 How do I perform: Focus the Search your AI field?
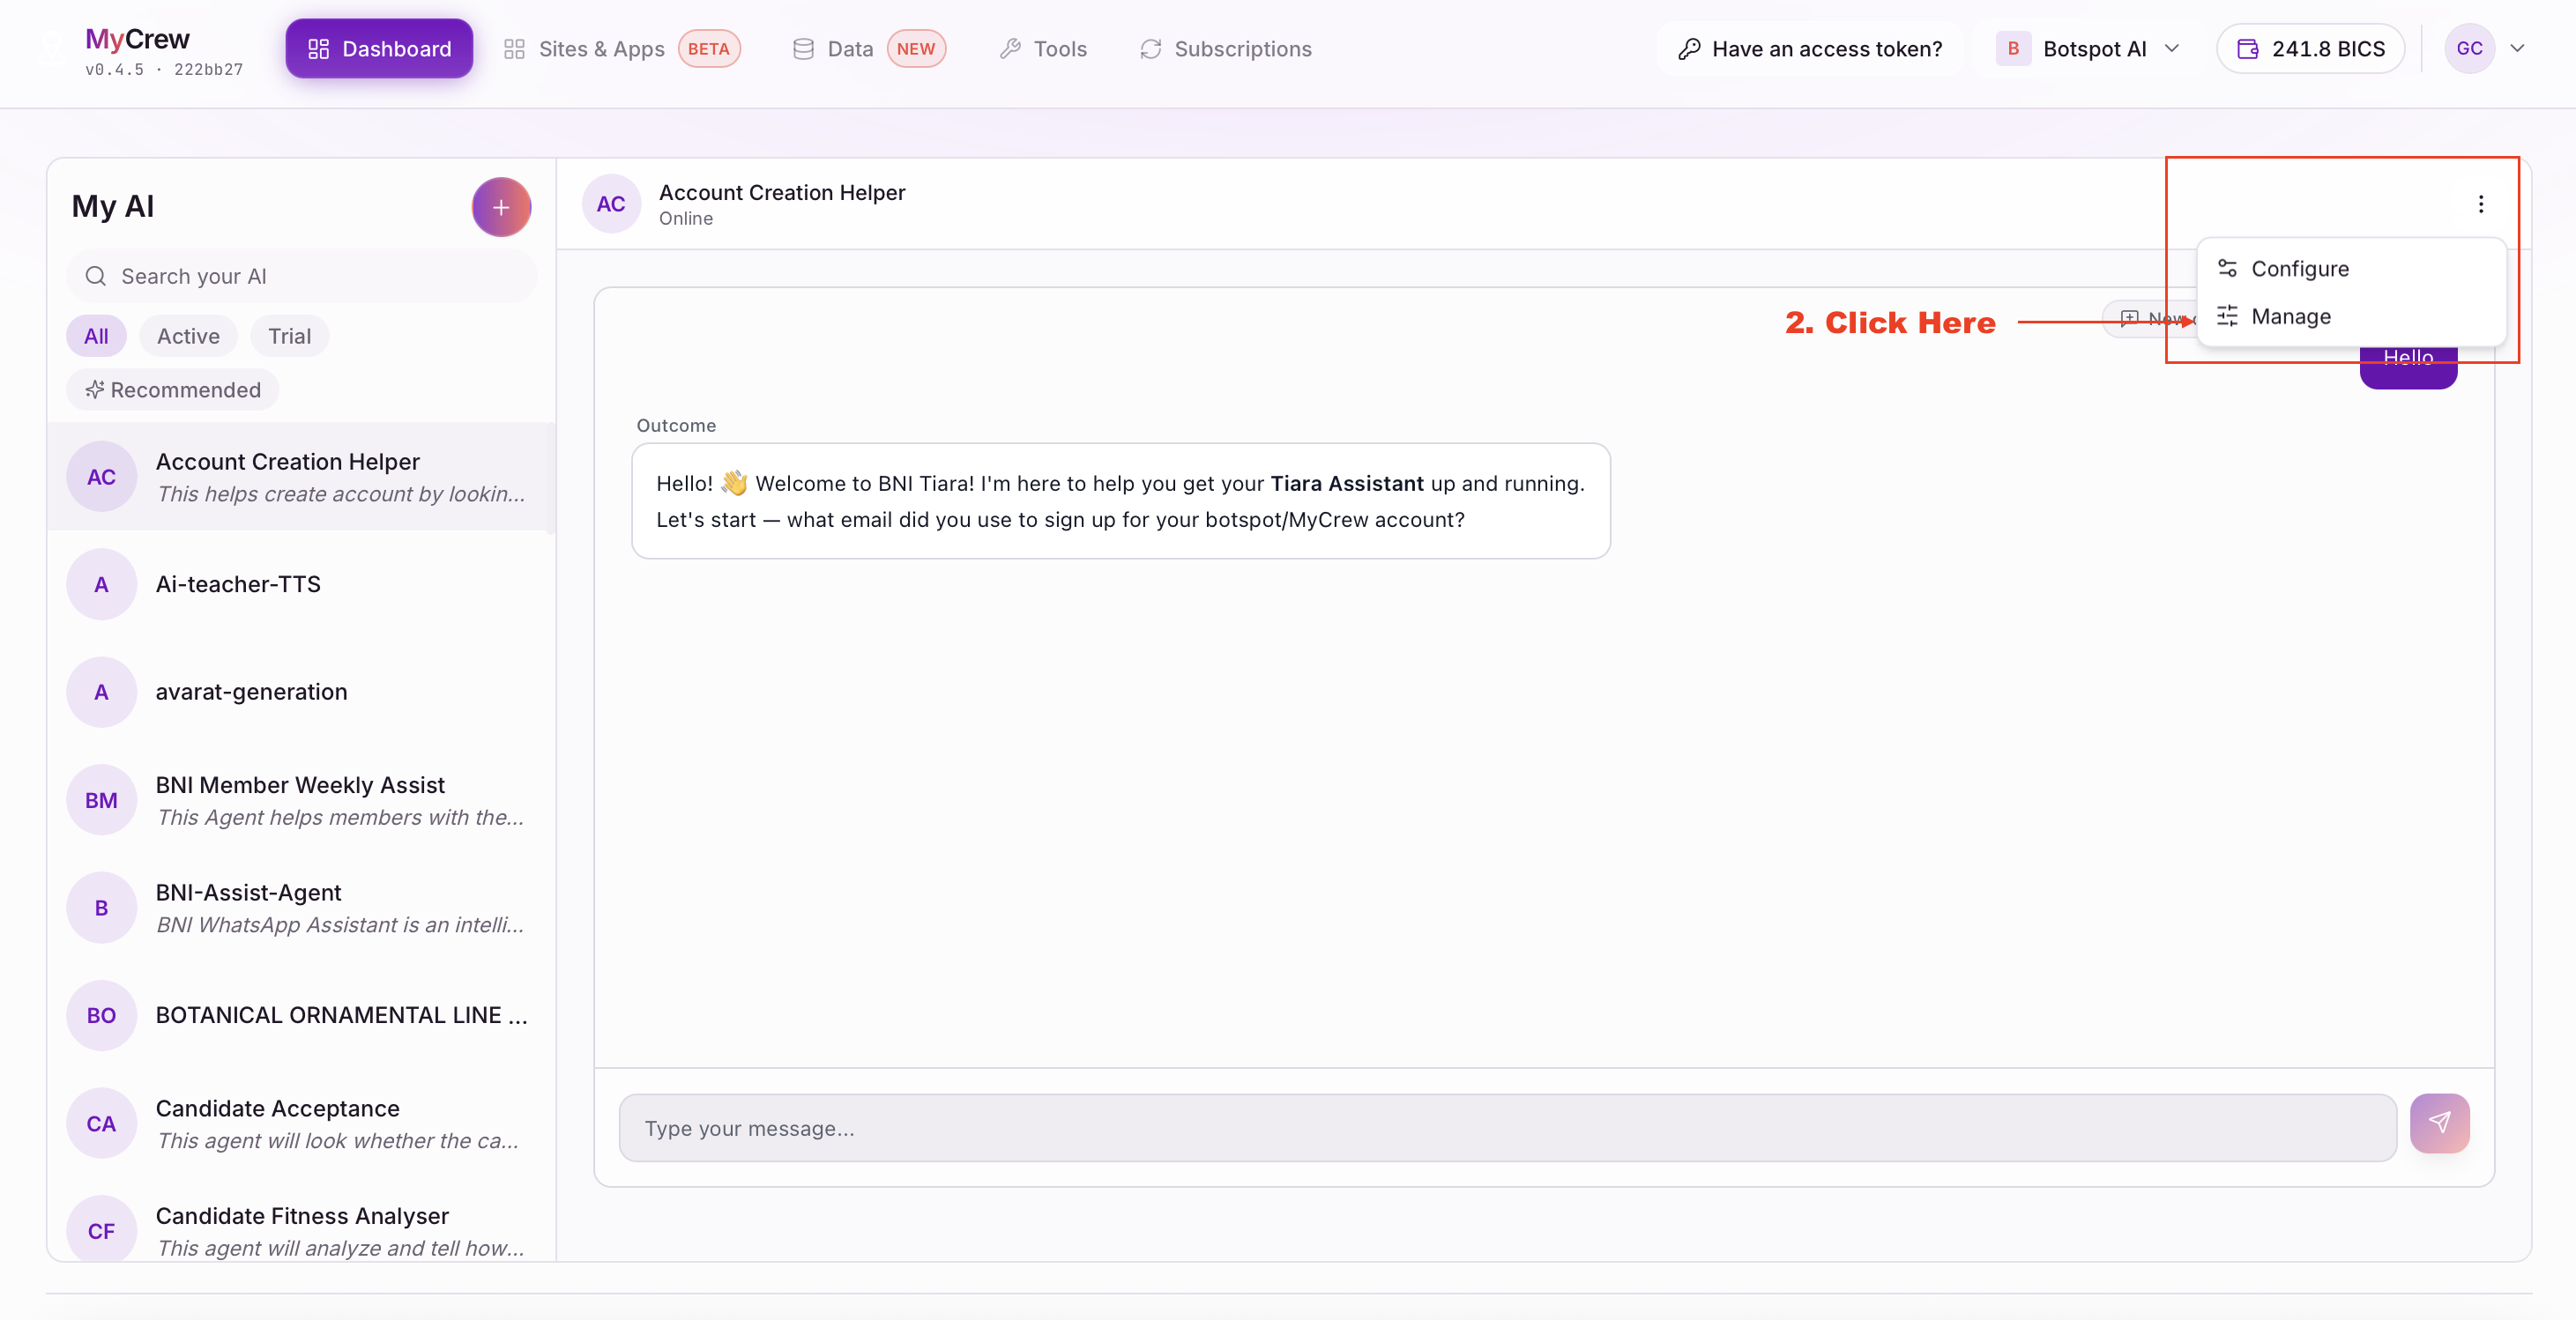[x=302, y=276]
